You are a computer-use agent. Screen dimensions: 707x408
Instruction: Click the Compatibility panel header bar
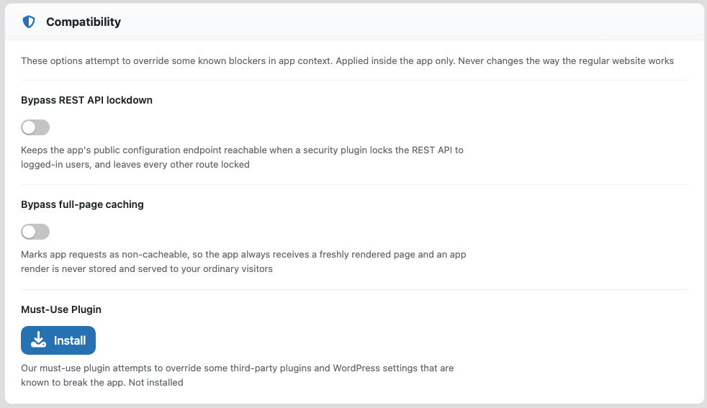(354, 22)
